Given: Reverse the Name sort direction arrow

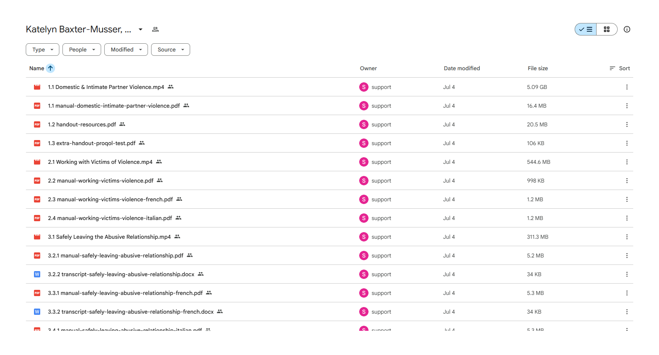Looking at the screenshot, I should click(50, 68).
